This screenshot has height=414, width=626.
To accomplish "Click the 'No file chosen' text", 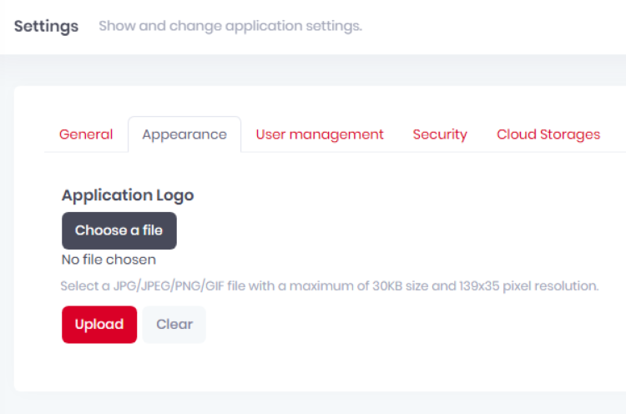I will coord(109,260).
